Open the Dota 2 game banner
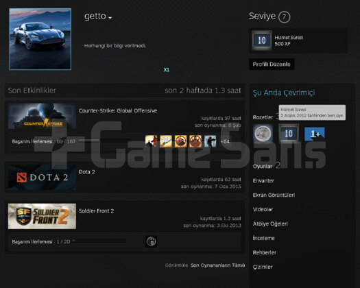Screen dimensions: 360x288 [x=42, y=178]
